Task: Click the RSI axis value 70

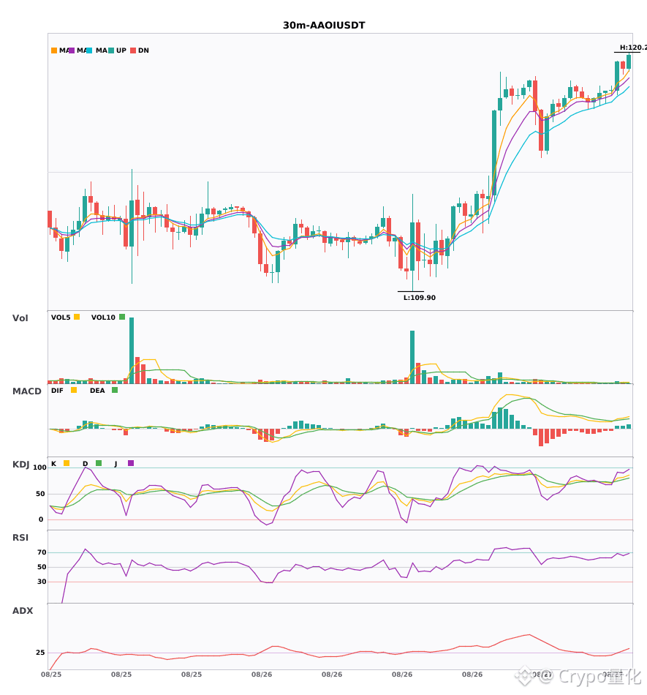Action: tap(42, 552)
